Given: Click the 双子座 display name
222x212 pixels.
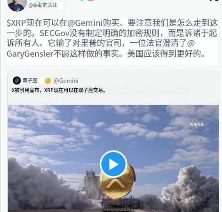Looking at the screenshot, I should click(x=30, y=81).
